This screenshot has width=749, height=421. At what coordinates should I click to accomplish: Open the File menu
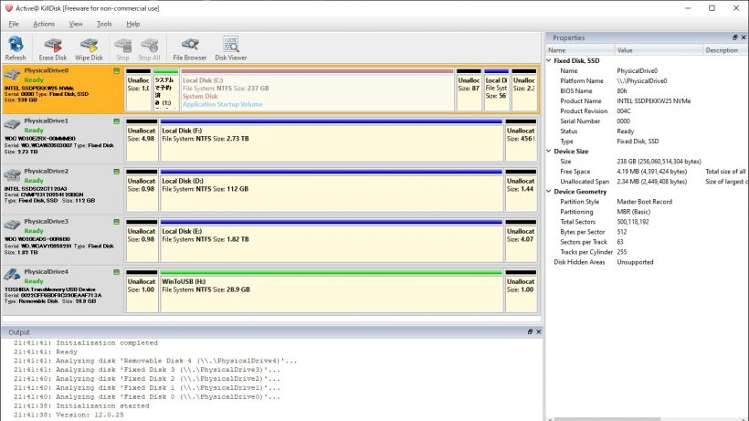pos(14,24)
